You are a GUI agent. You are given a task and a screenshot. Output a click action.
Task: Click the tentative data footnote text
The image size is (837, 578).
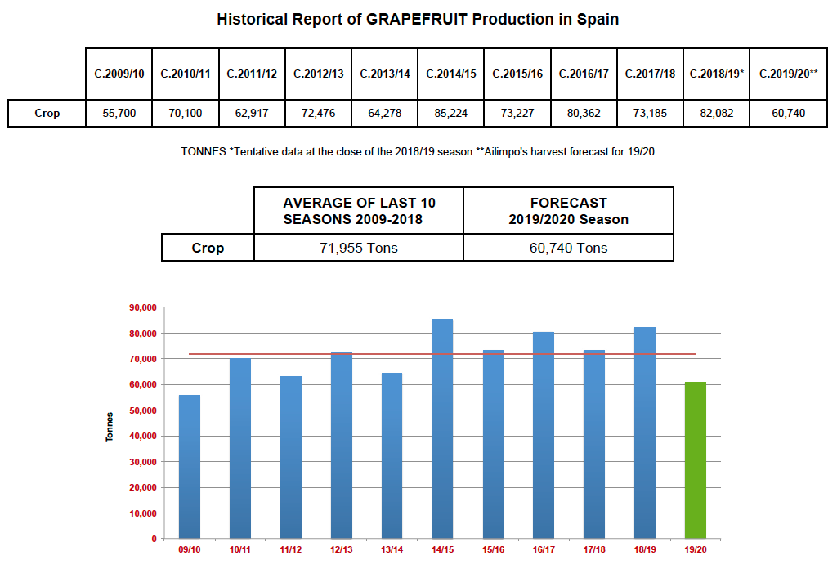pyautogui.click(x=417, y=152)
